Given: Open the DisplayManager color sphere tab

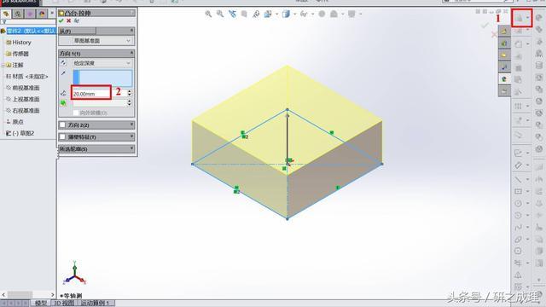Looking at the screenshot, I should (42, 14).
